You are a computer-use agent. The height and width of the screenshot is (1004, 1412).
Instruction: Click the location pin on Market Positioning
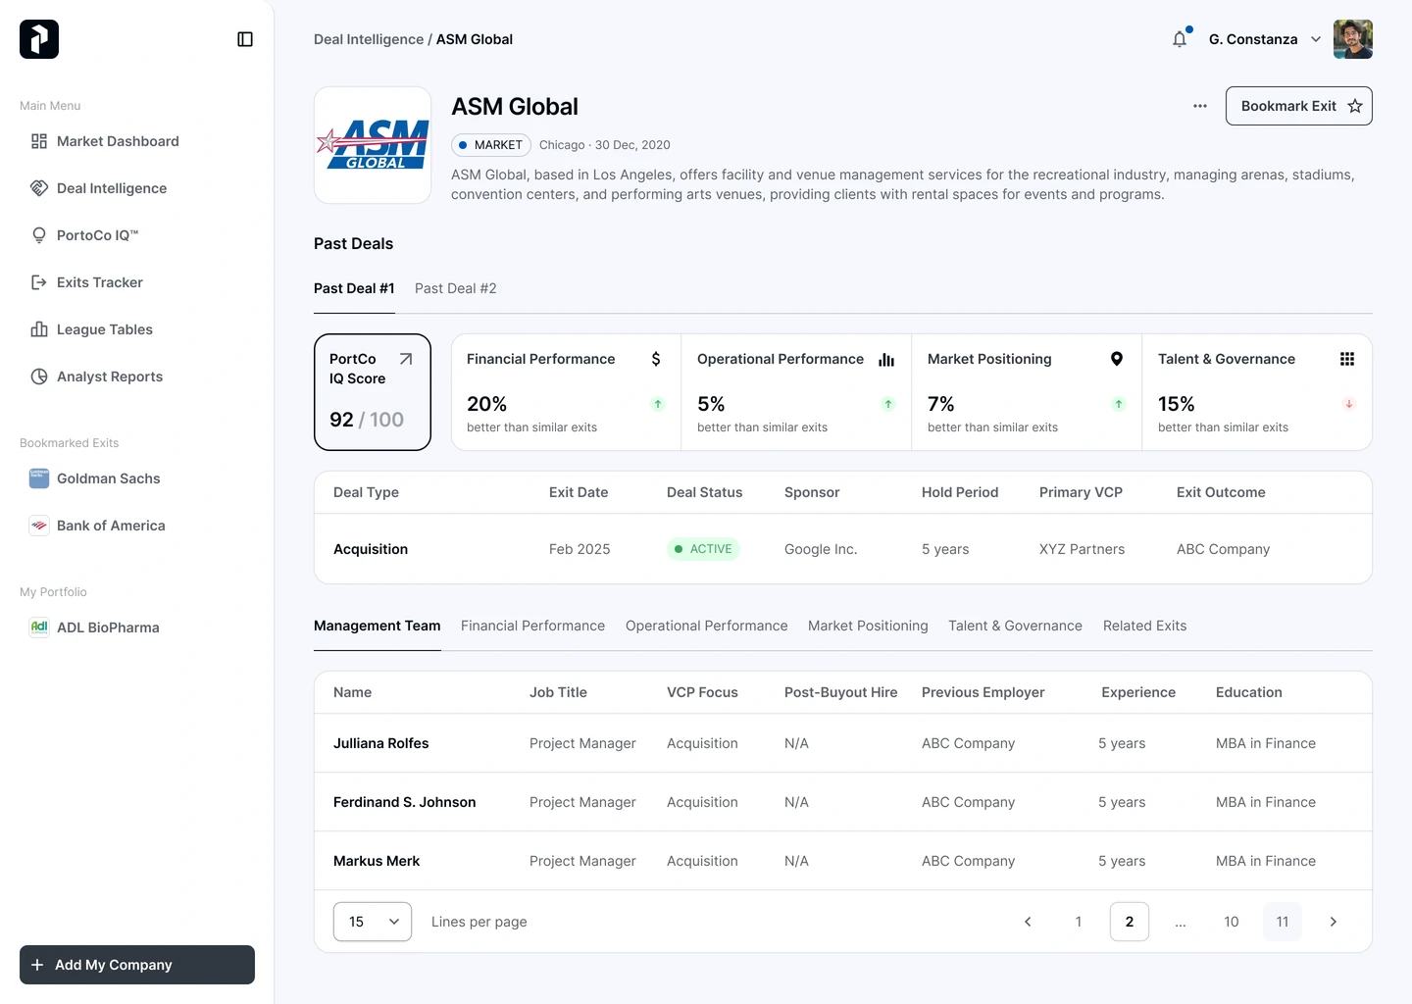pos(1117,359)
